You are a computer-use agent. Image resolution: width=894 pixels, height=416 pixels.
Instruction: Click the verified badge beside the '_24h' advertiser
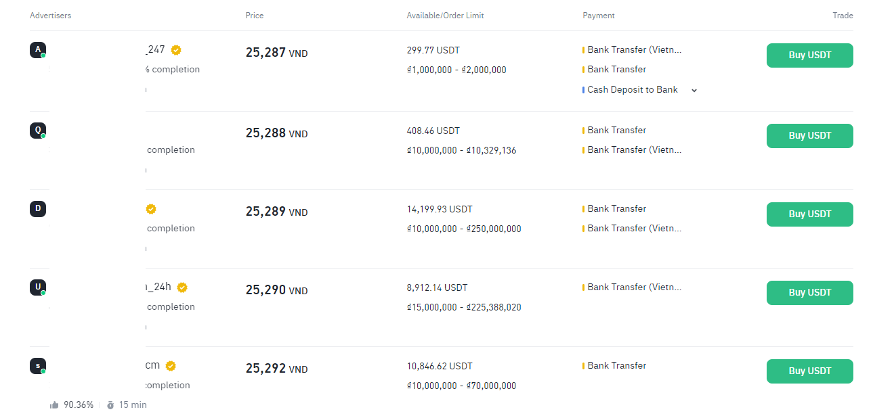click(182, 287)
